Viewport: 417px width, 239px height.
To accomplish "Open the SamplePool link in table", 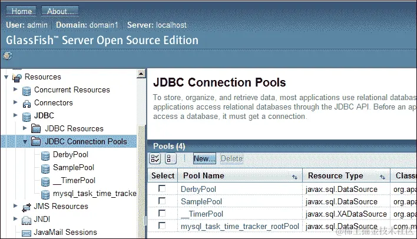I will tap(201, 202).
